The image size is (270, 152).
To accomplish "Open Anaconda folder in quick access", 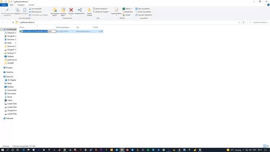I will pyautogui.click(x=11, y=46).
